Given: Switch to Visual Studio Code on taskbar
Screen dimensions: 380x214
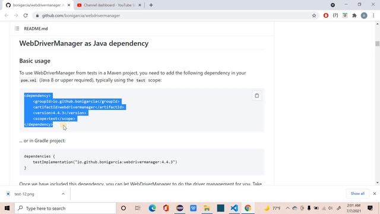Looking at the screenshot, I should click(234, 208).
